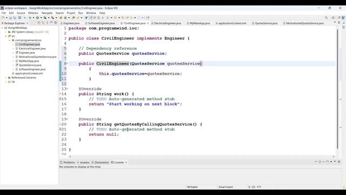
Task: Collapse the src folder node
Action: tap(6, 36)
